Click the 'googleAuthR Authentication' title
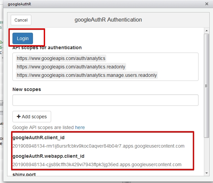 [x=108, y=20]
